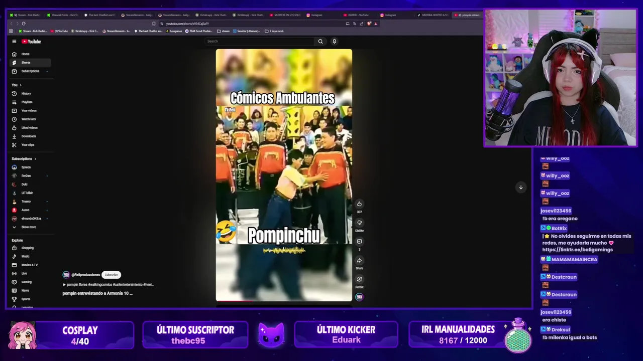Viewport: 643px width, 361px height.
Task: Open Downloads in the sidebar
Action: (30, 136)
